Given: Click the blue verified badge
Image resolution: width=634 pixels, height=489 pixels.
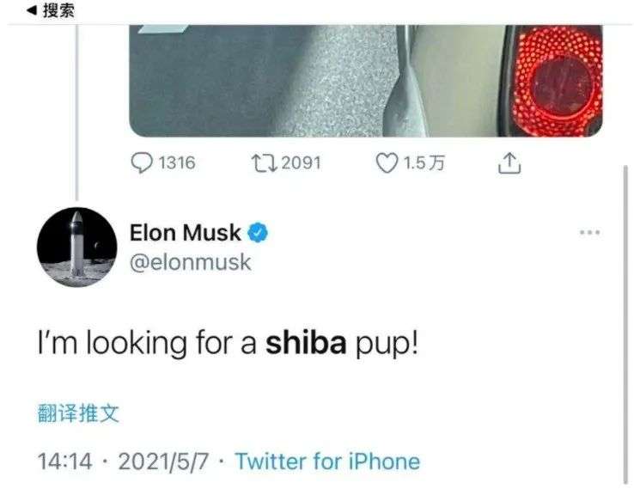Looking at the screenshot, I should pos(258,232).
